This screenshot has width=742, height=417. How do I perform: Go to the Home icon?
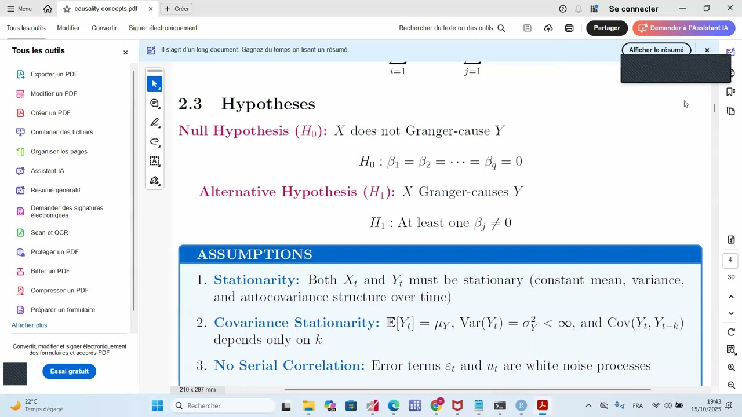(48, 9)
